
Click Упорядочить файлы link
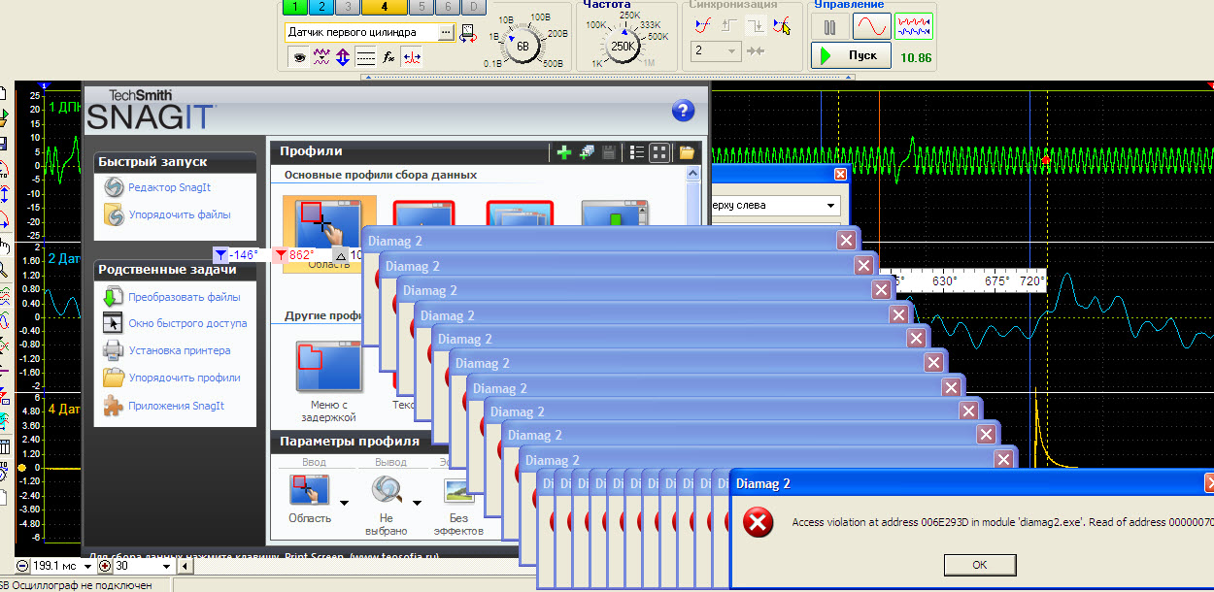180,214
